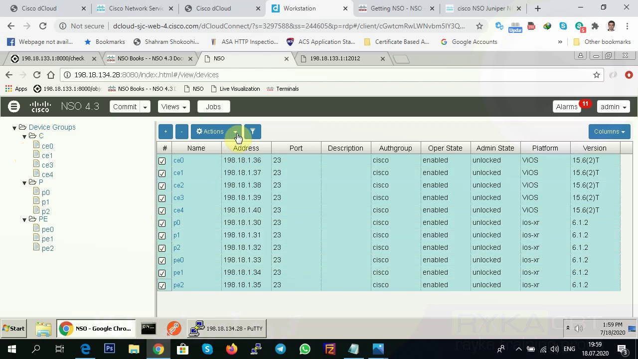Screen dimensions: 638x359
Task: Open the Actions dropdown arrow
Action: [235, 132]
